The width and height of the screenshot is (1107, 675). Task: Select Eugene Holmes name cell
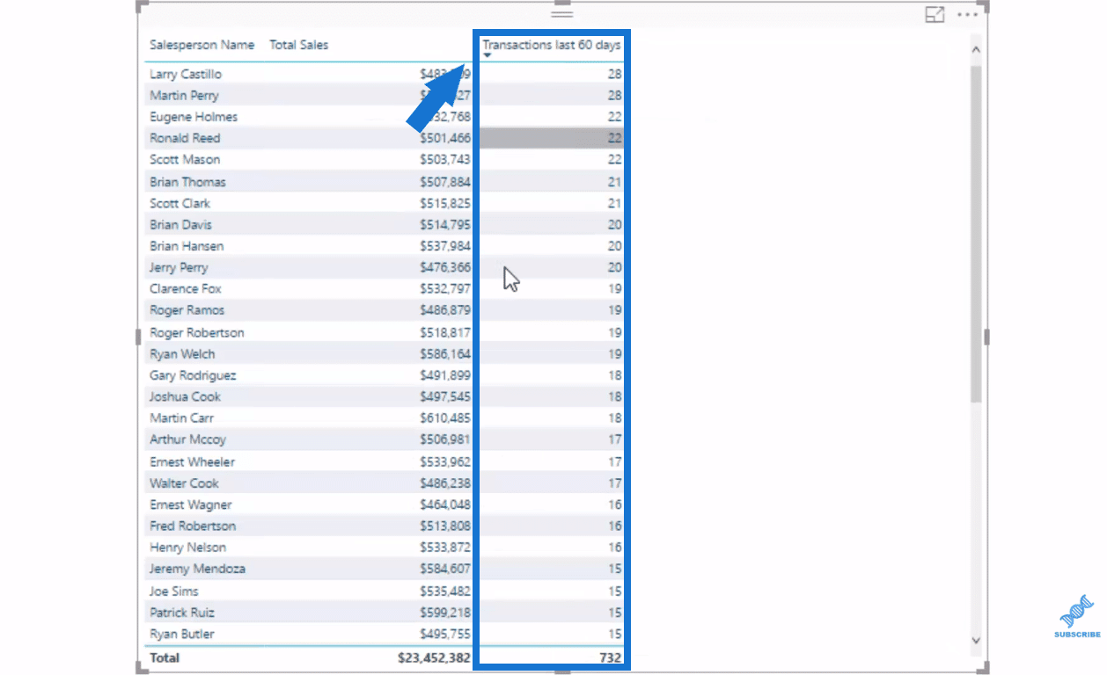(x=194, y=117)
